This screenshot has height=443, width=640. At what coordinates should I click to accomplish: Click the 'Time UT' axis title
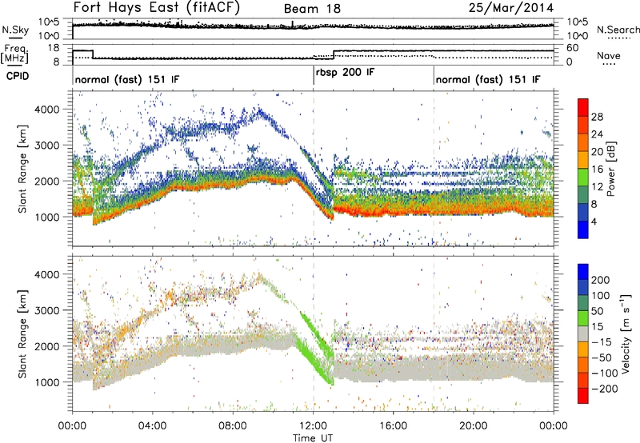(313, 438)
